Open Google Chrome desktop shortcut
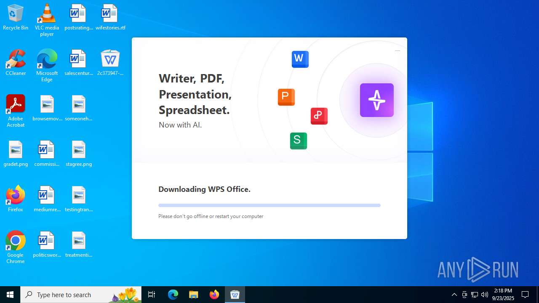The height and width of the screenshot is (303, 539). click(16, 247)
